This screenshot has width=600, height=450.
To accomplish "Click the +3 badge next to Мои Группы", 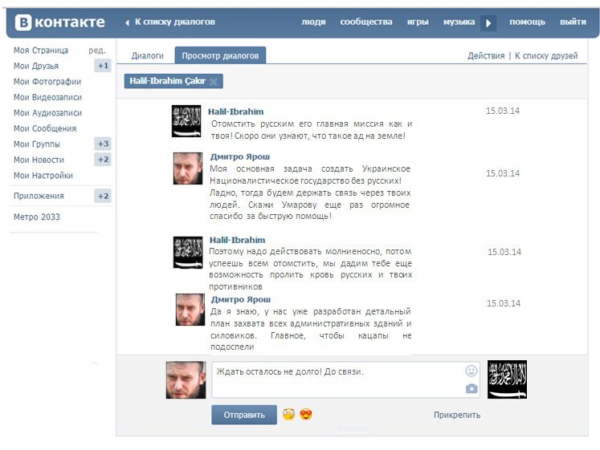I will pos(102,144).
